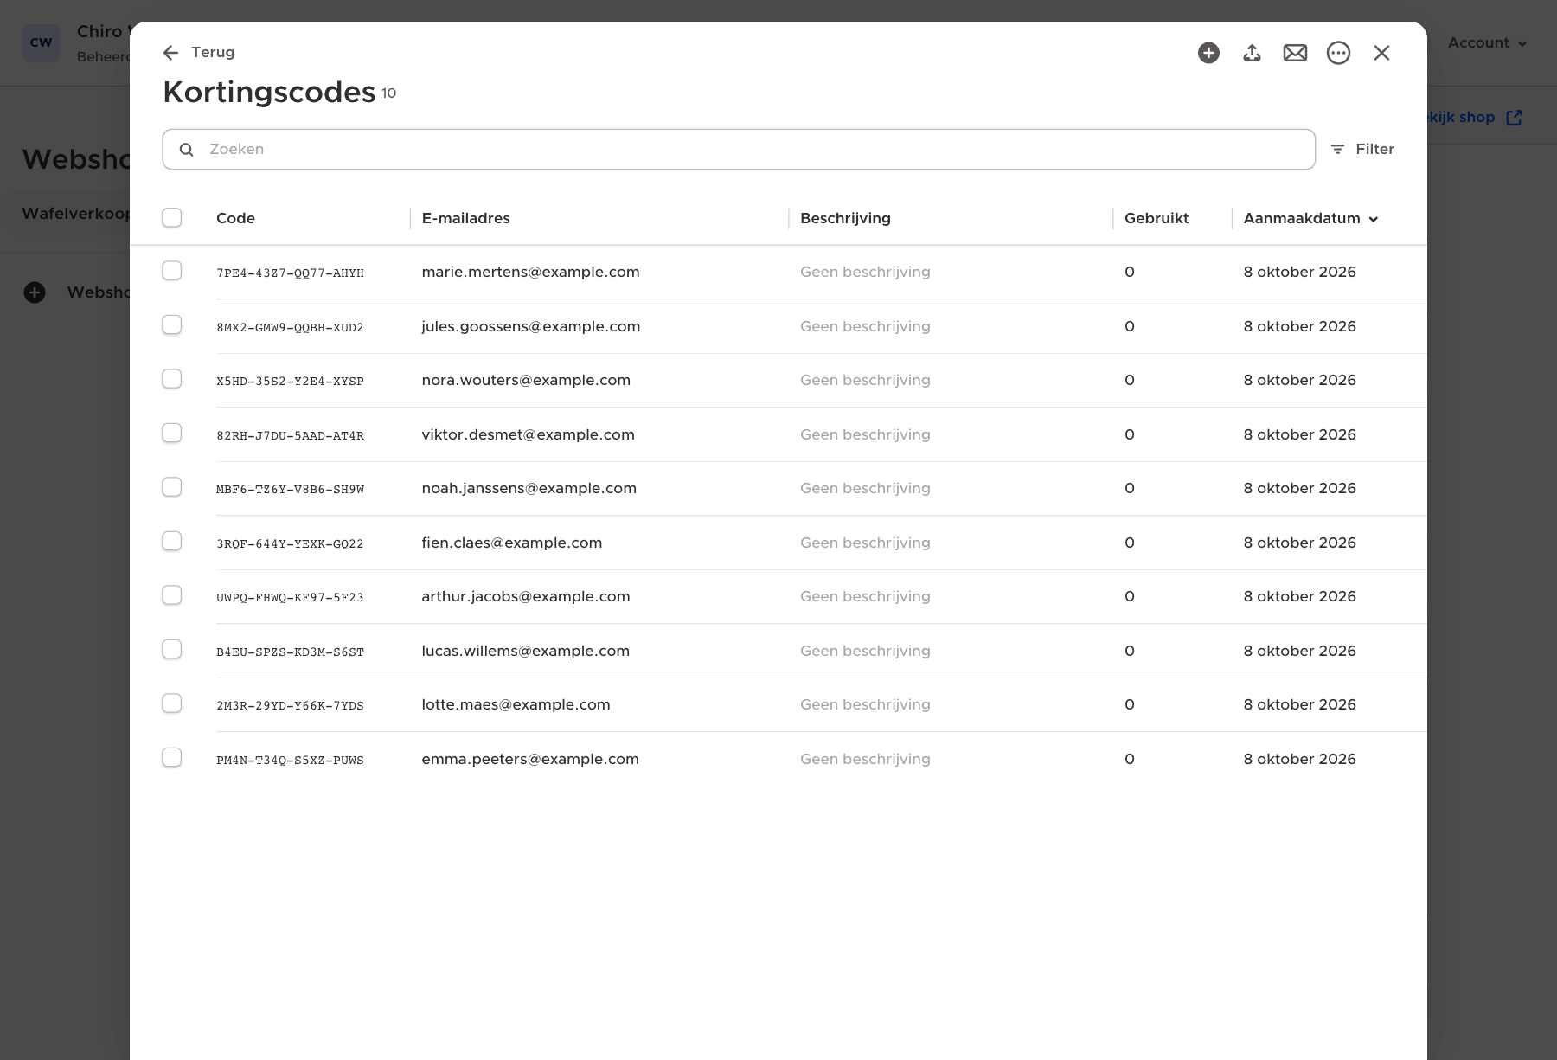Click the export upload icon in header
The image size is (1557, 1060).
pyautogui.click(x=1252, y=53)
